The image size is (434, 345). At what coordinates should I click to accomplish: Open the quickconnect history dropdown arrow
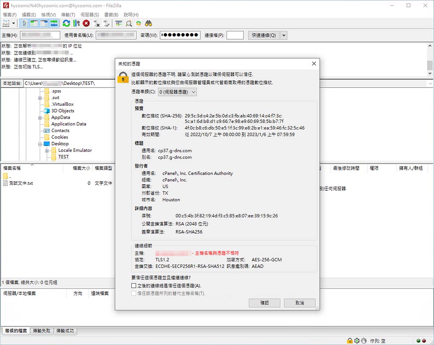[x=284, y=35]
